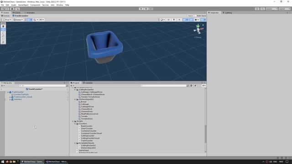This screenshot has width=292, height=164.
Task: Collapse the Counters scripts folder
Action: (75, 123)
